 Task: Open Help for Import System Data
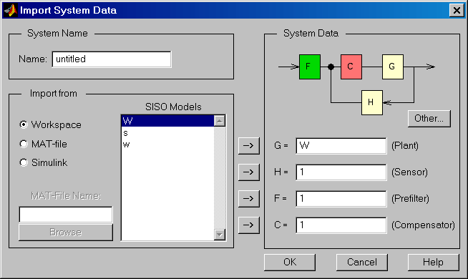(434, 263)
